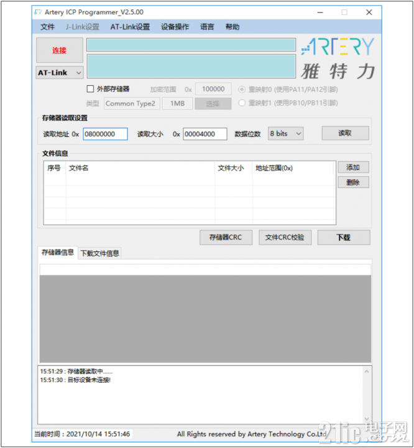Viewport: 414px width, 448px height.
Task: Open the 语言 menu
Action: click(207, 27)
